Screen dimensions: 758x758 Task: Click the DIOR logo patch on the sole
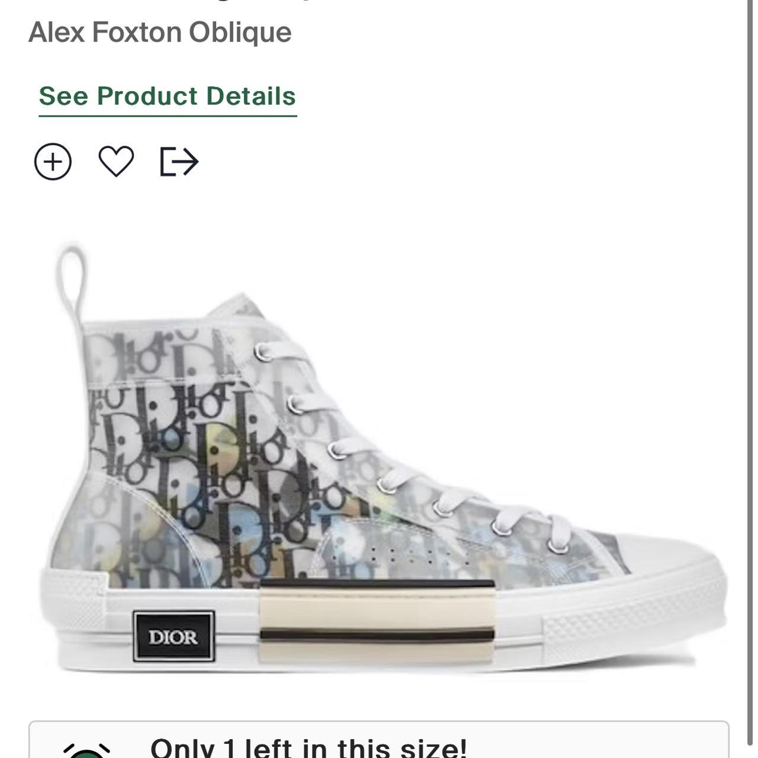click(174, 637)
